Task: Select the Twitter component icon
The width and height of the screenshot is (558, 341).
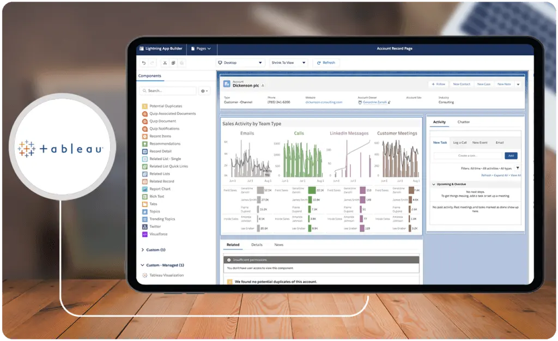Action: [x=145, y=227]
